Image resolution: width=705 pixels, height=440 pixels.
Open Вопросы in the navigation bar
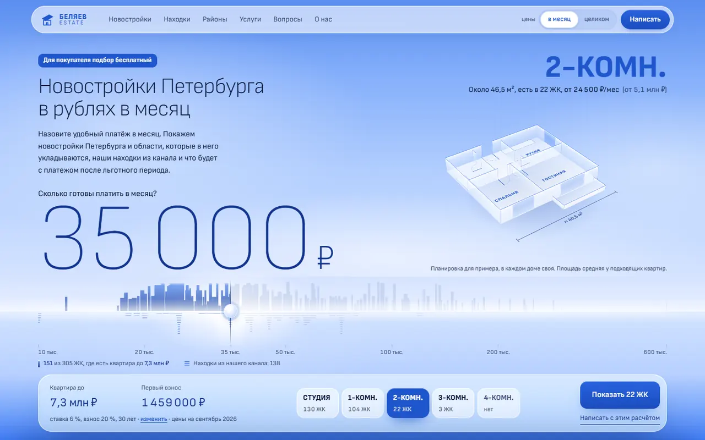(x=288, y=19)
